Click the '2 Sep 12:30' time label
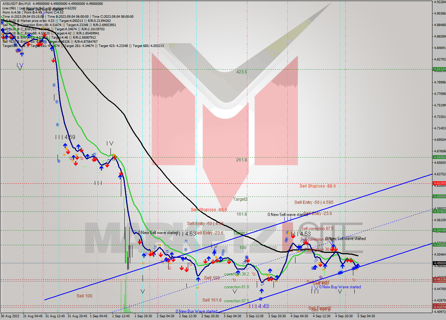Image resolution: width=446 pixels, height=320 pixels. [188, 316]
